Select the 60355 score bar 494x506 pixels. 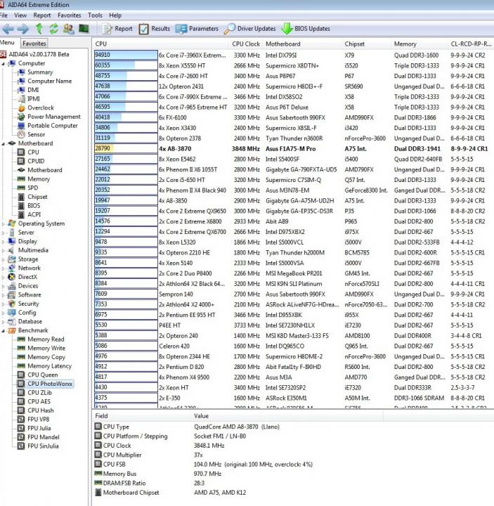tap(126, 65)
